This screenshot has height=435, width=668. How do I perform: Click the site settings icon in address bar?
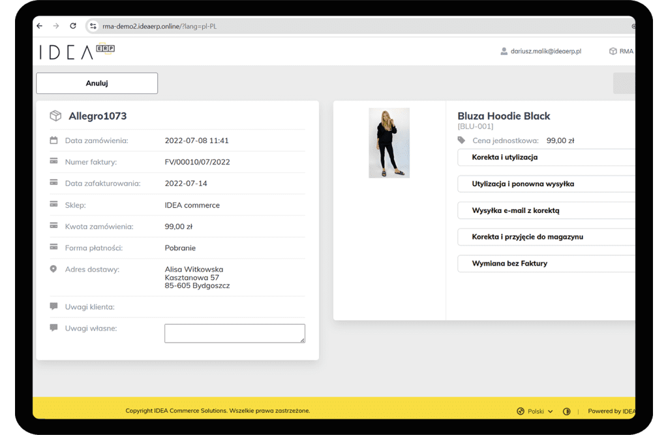click(93, 26)
